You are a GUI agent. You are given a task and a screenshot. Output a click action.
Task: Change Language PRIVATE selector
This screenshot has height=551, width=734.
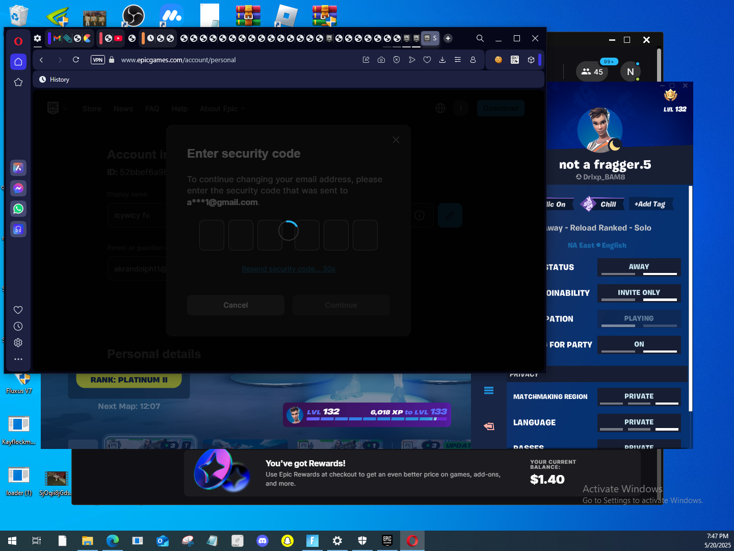[x=639, y=423]
